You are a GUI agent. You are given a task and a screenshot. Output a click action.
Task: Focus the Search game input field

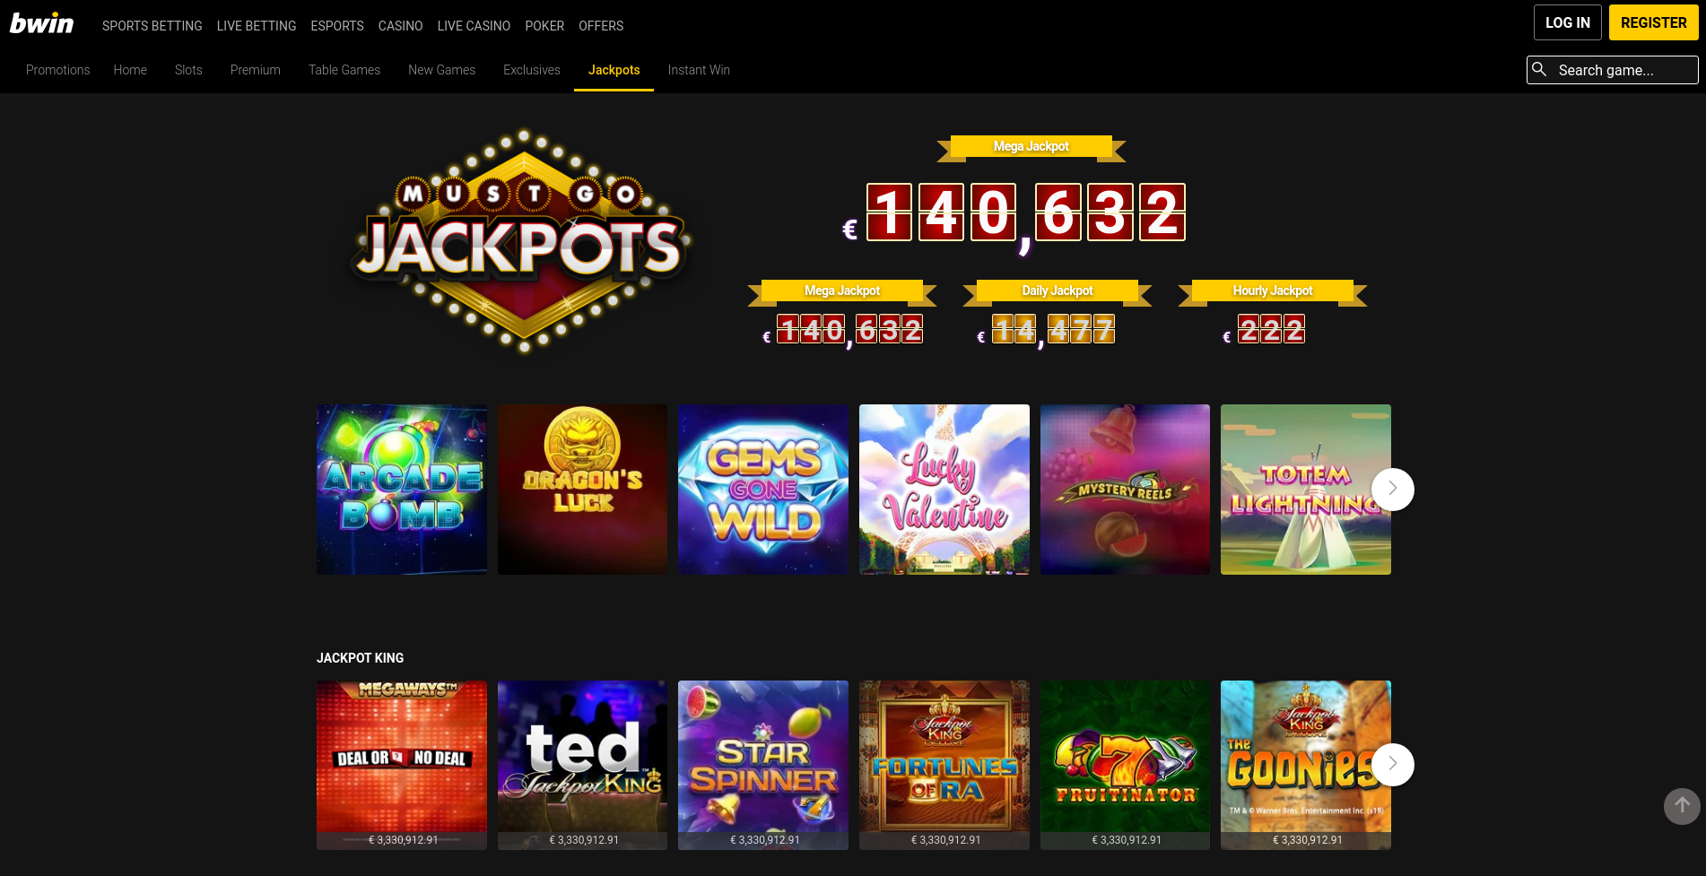(1612, 70)
